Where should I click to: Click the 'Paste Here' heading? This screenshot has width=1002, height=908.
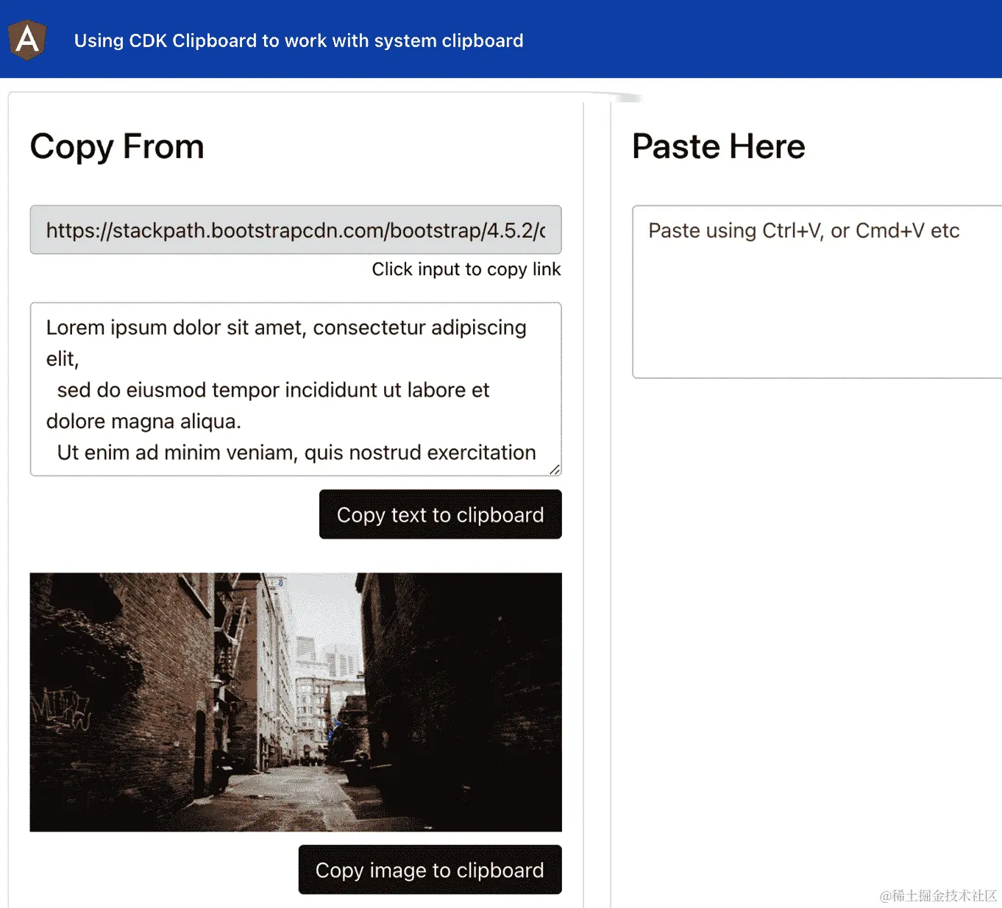[x=719, y=146]
